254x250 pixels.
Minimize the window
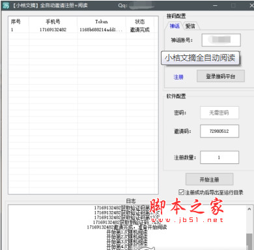tap(215, 5)
